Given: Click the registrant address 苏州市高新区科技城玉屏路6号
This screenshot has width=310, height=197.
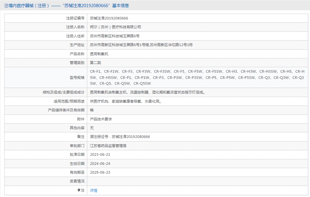Looking at the screenshot, I should pyautogui.click(x=115, y=36).
